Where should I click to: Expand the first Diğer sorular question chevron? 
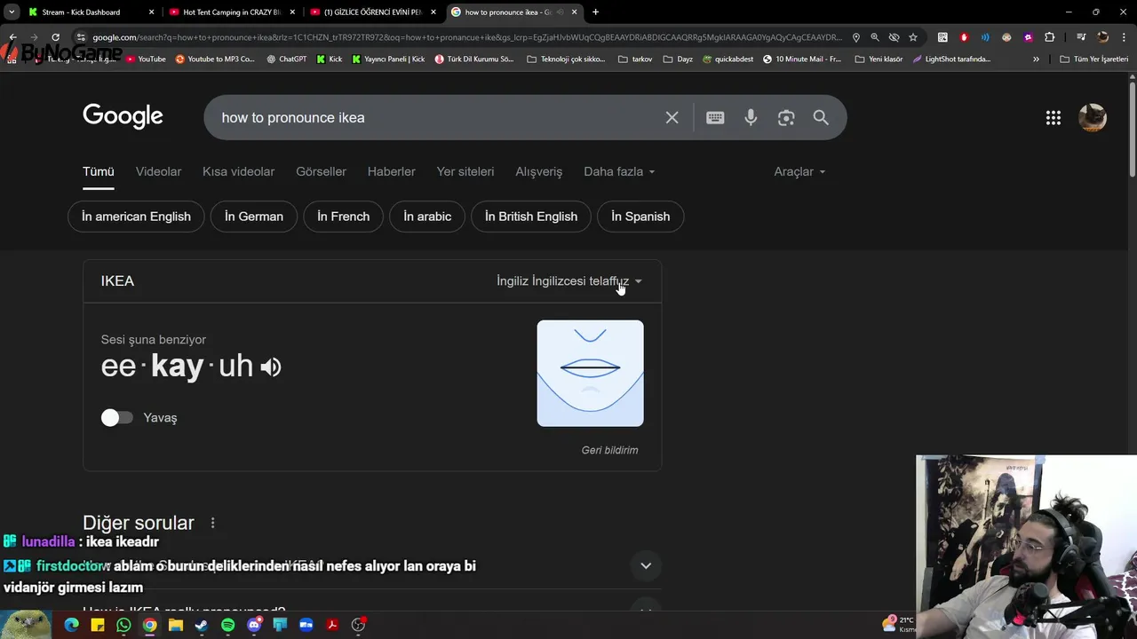tap(646, 565)
